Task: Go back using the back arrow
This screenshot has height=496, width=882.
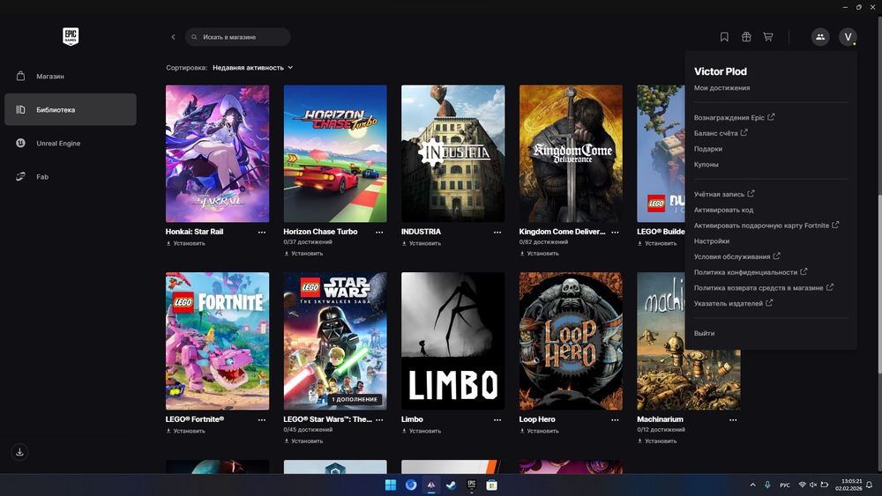Action: (x=173, y=37)
